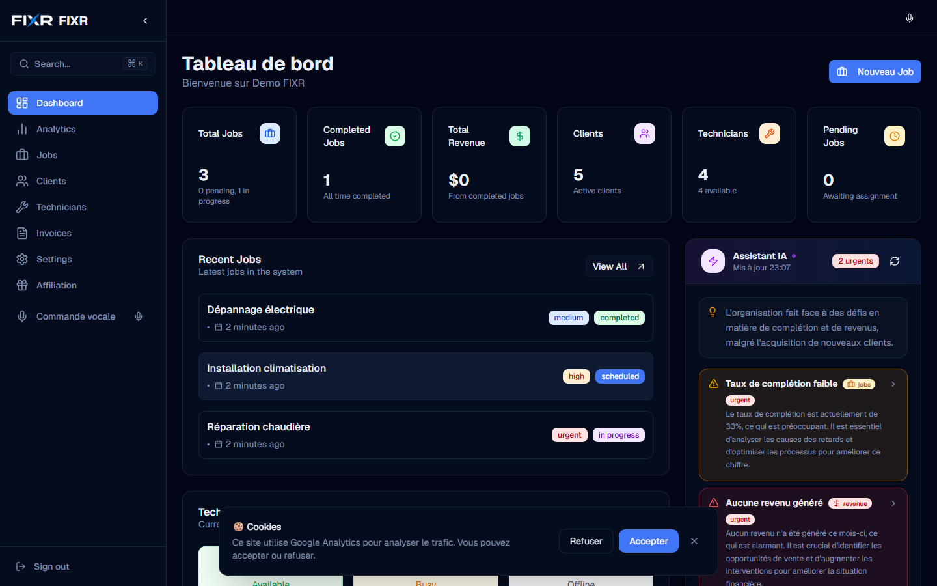Expand the Aucune revenu généré alert
Viewport: 937px width, 586px height.
click(893, 503)
